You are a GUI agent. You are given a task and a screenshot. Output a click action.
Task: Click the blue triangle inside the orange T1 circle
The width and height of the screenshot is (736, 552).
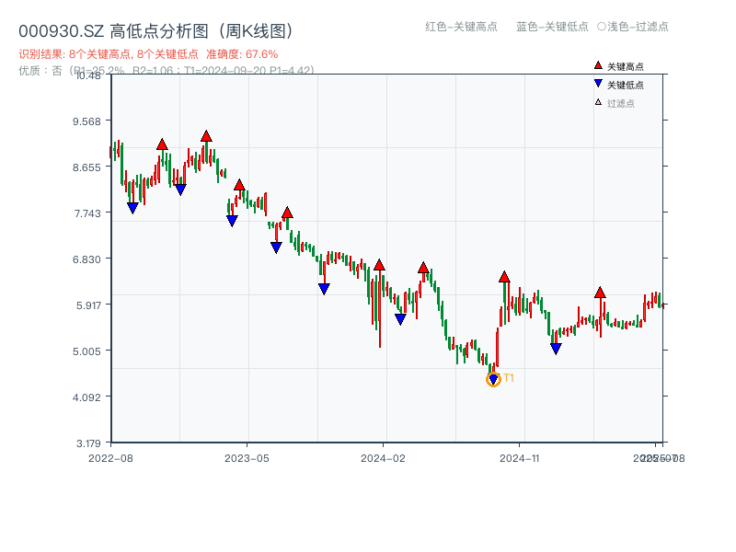click(493, 379)
